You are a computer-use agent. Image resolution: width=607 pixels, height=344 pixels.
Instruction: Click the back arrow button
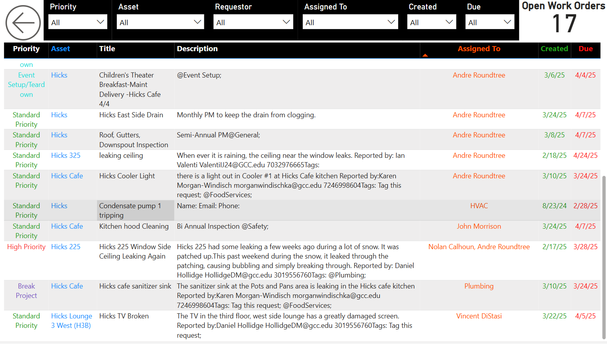coord(23,23)
